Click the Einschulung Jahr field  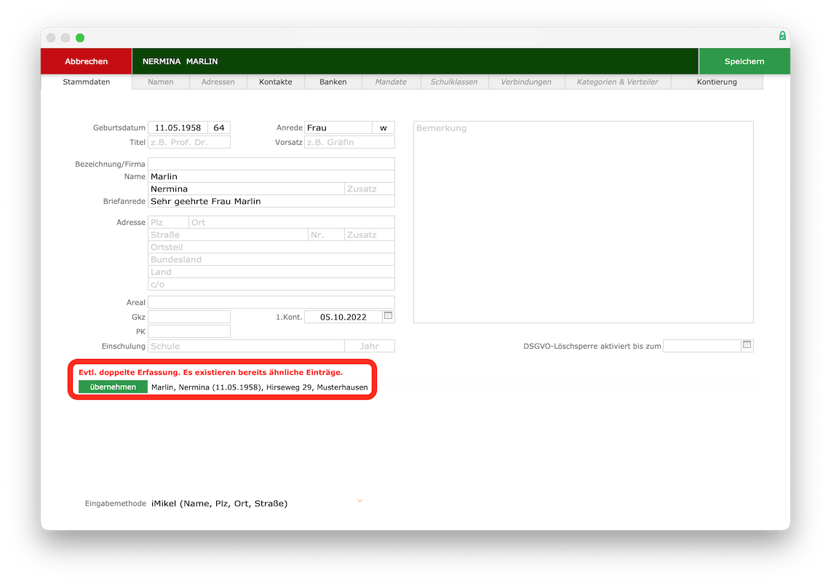point(370,346)
